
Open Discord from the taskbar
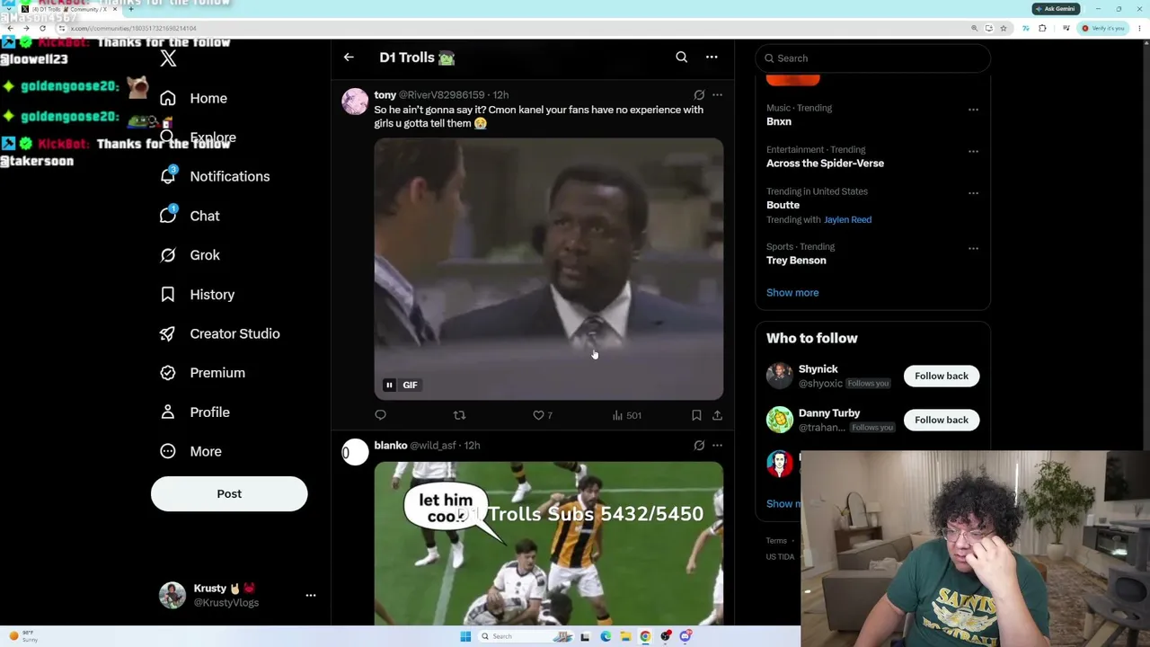pos(686,637)
